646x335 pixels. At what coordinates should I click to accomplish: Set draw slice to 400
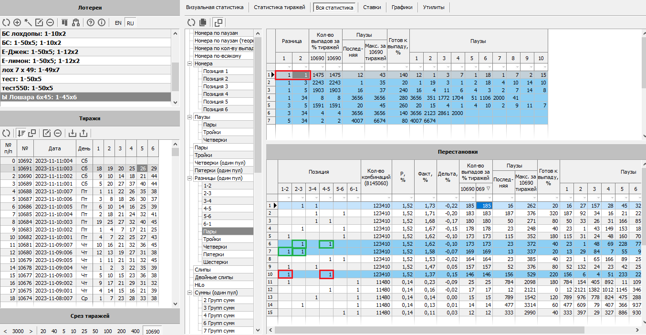click(135, 331)
